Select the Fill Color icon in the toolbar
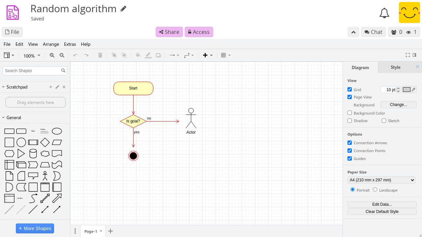The width and height of the screenshot is (422, 237). tap(138, 55)
